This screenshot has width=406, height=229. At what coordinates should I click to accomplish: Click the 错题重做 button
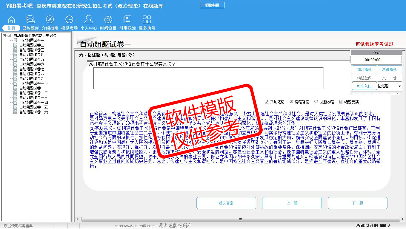click(x=364, y=78)
